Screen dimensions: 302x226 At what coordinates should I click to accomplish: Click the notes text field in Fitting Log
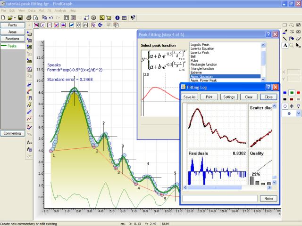[220, 199]
